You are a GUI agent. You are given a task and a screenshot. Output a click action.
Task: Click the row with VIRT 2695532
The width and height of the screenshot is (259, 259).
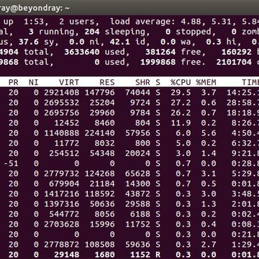129,103
